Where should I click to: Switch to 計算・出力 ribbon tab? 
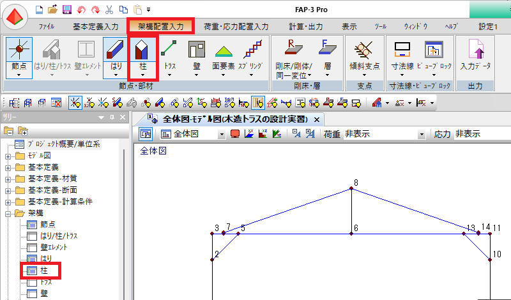tap(306, 26)
